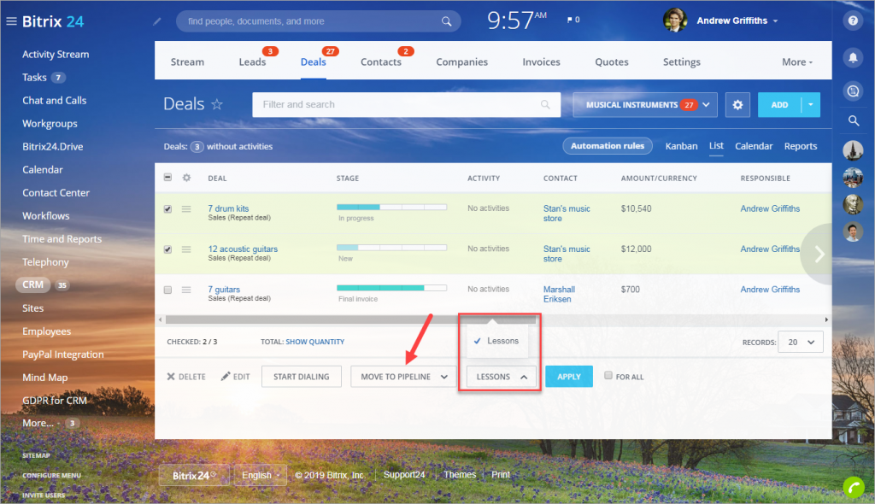
Task: Click Delete with the X icon
Action: pyautogui.click(x=185, y=377)
